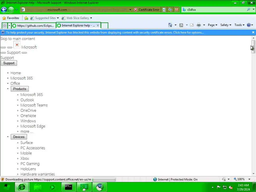
Task: Toggle the Compatibility View icon
Action: tap(164, 10)
